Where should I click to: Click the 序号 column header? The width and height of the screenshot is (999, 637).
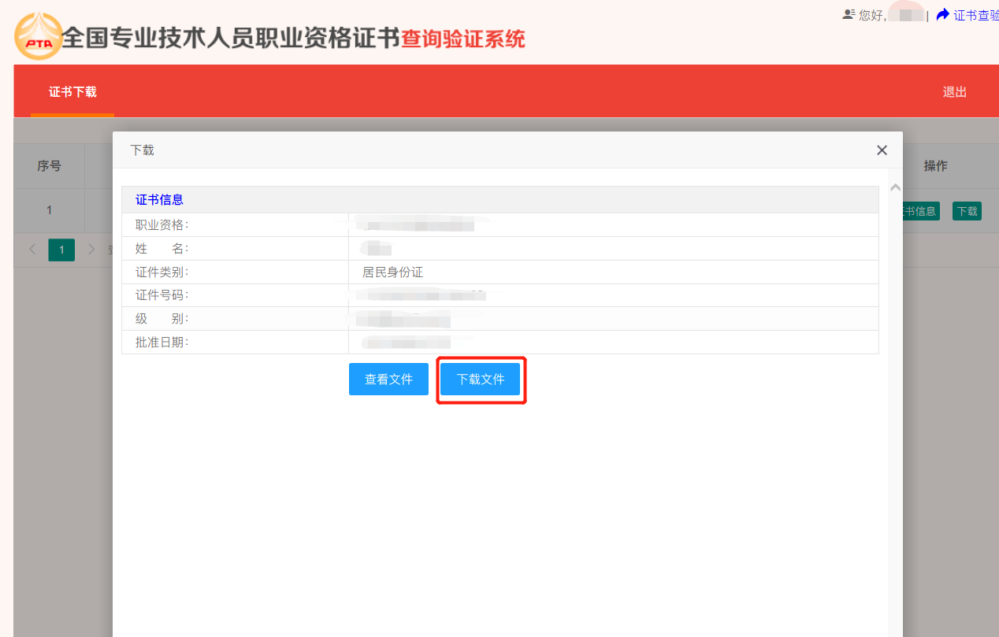[49, 166]
